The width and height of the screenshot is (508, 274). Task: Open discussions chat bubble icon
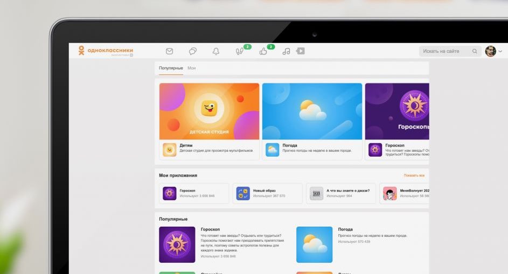pos(193,51)
